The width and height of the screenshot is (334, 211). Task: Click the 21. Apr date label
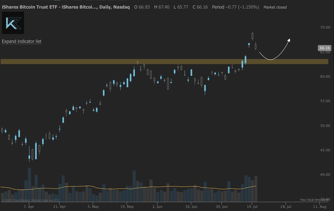[59, 207]
